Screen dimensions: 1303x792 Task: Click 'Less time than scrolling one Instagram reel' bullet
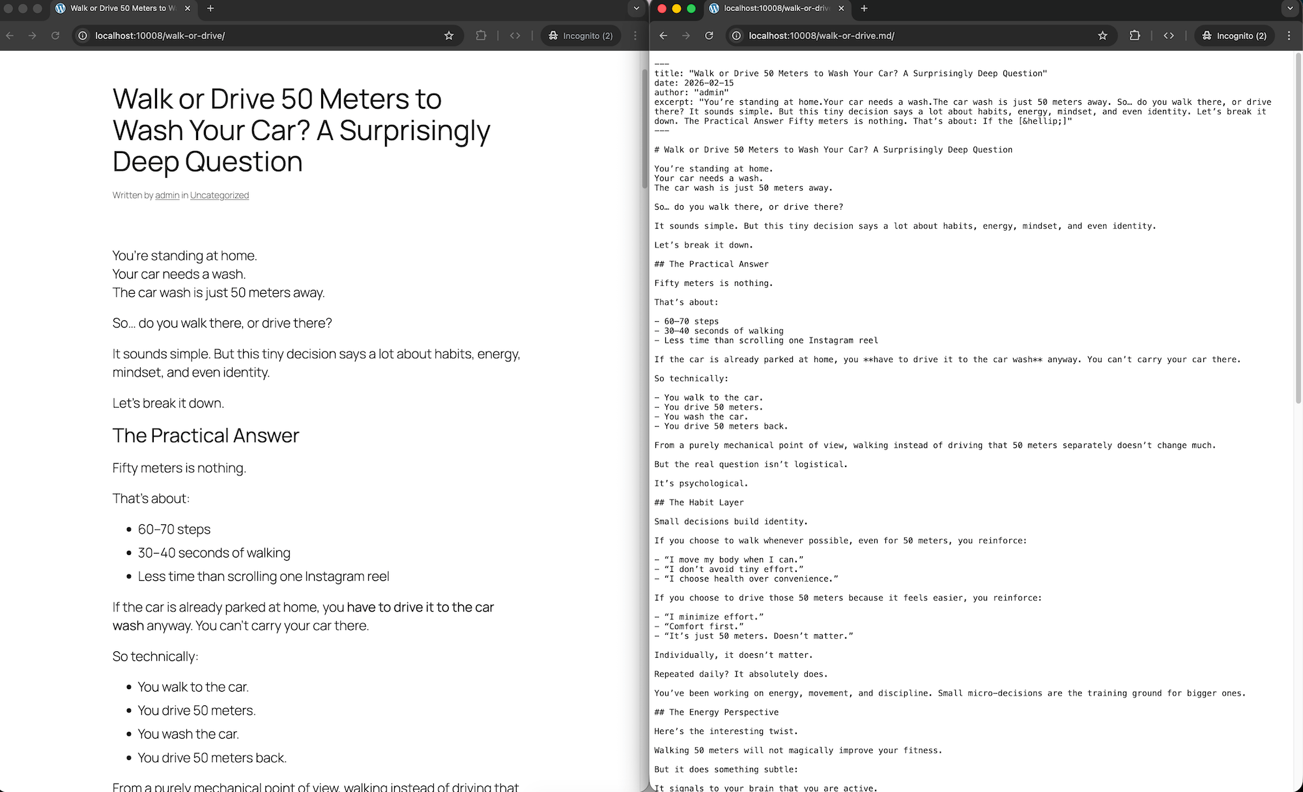click(263, 576)
